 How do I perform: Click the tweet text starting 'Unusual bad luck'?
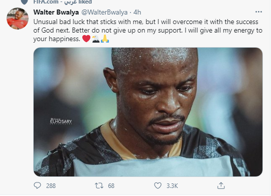point(148,30)
